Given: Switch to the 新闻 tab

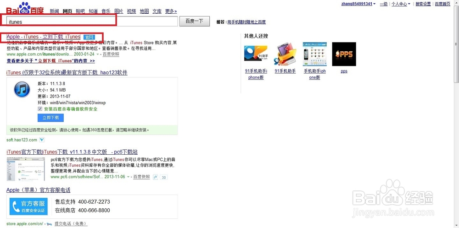Looking at the screenshot, I should 54,11.
